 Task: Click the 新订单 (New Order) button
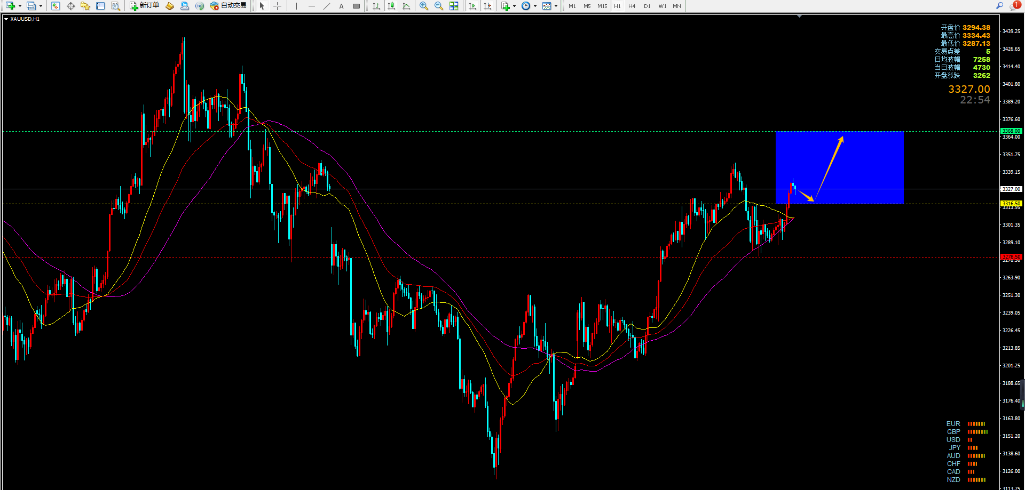(145, 6)
